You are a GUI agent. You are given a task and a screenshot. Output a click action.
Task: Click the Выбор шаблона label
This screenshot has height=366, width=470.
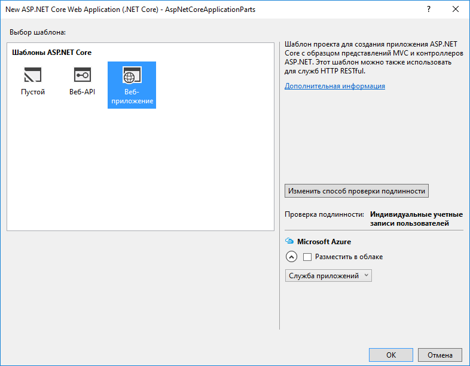click(38, 32)
